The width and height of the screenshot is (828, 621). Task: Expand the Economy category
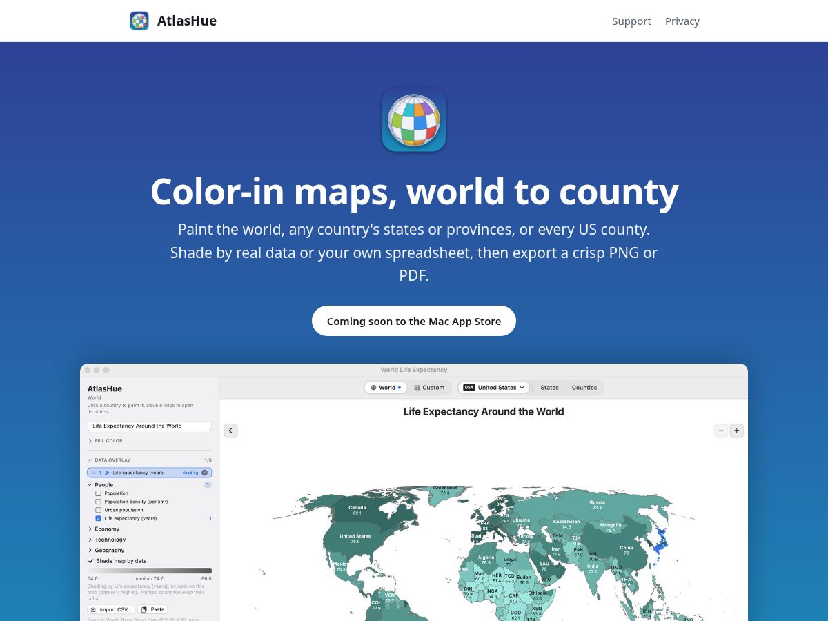tap(90, 529)
